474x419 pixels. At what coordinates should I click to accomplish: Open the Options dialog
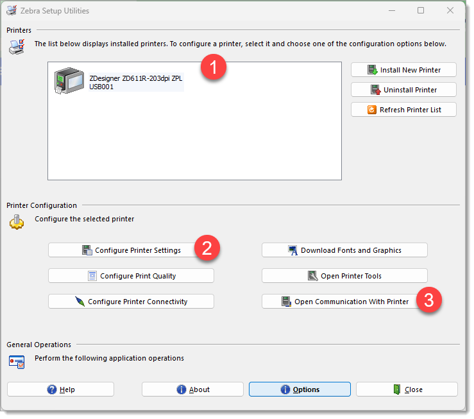point(300,389)
